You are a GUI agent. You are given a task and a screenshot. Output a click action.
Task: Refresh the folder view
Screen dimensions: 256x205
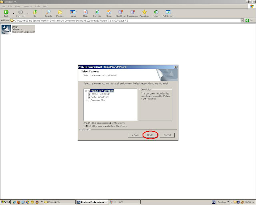97,12
